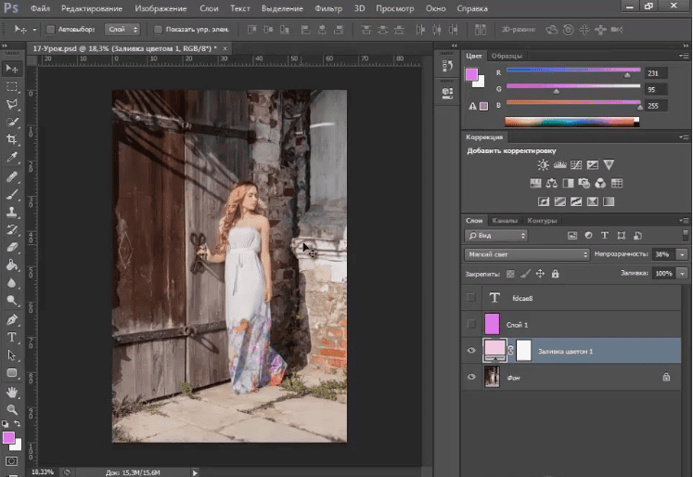Toggle lock transparent pixels
Image resolution: width=693 pixels, height=477 pixels.
coord(510,274)
